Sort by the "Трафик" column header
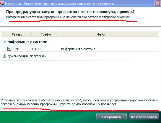This screenshot has width=161, height=123. click(x=45, y=34)
